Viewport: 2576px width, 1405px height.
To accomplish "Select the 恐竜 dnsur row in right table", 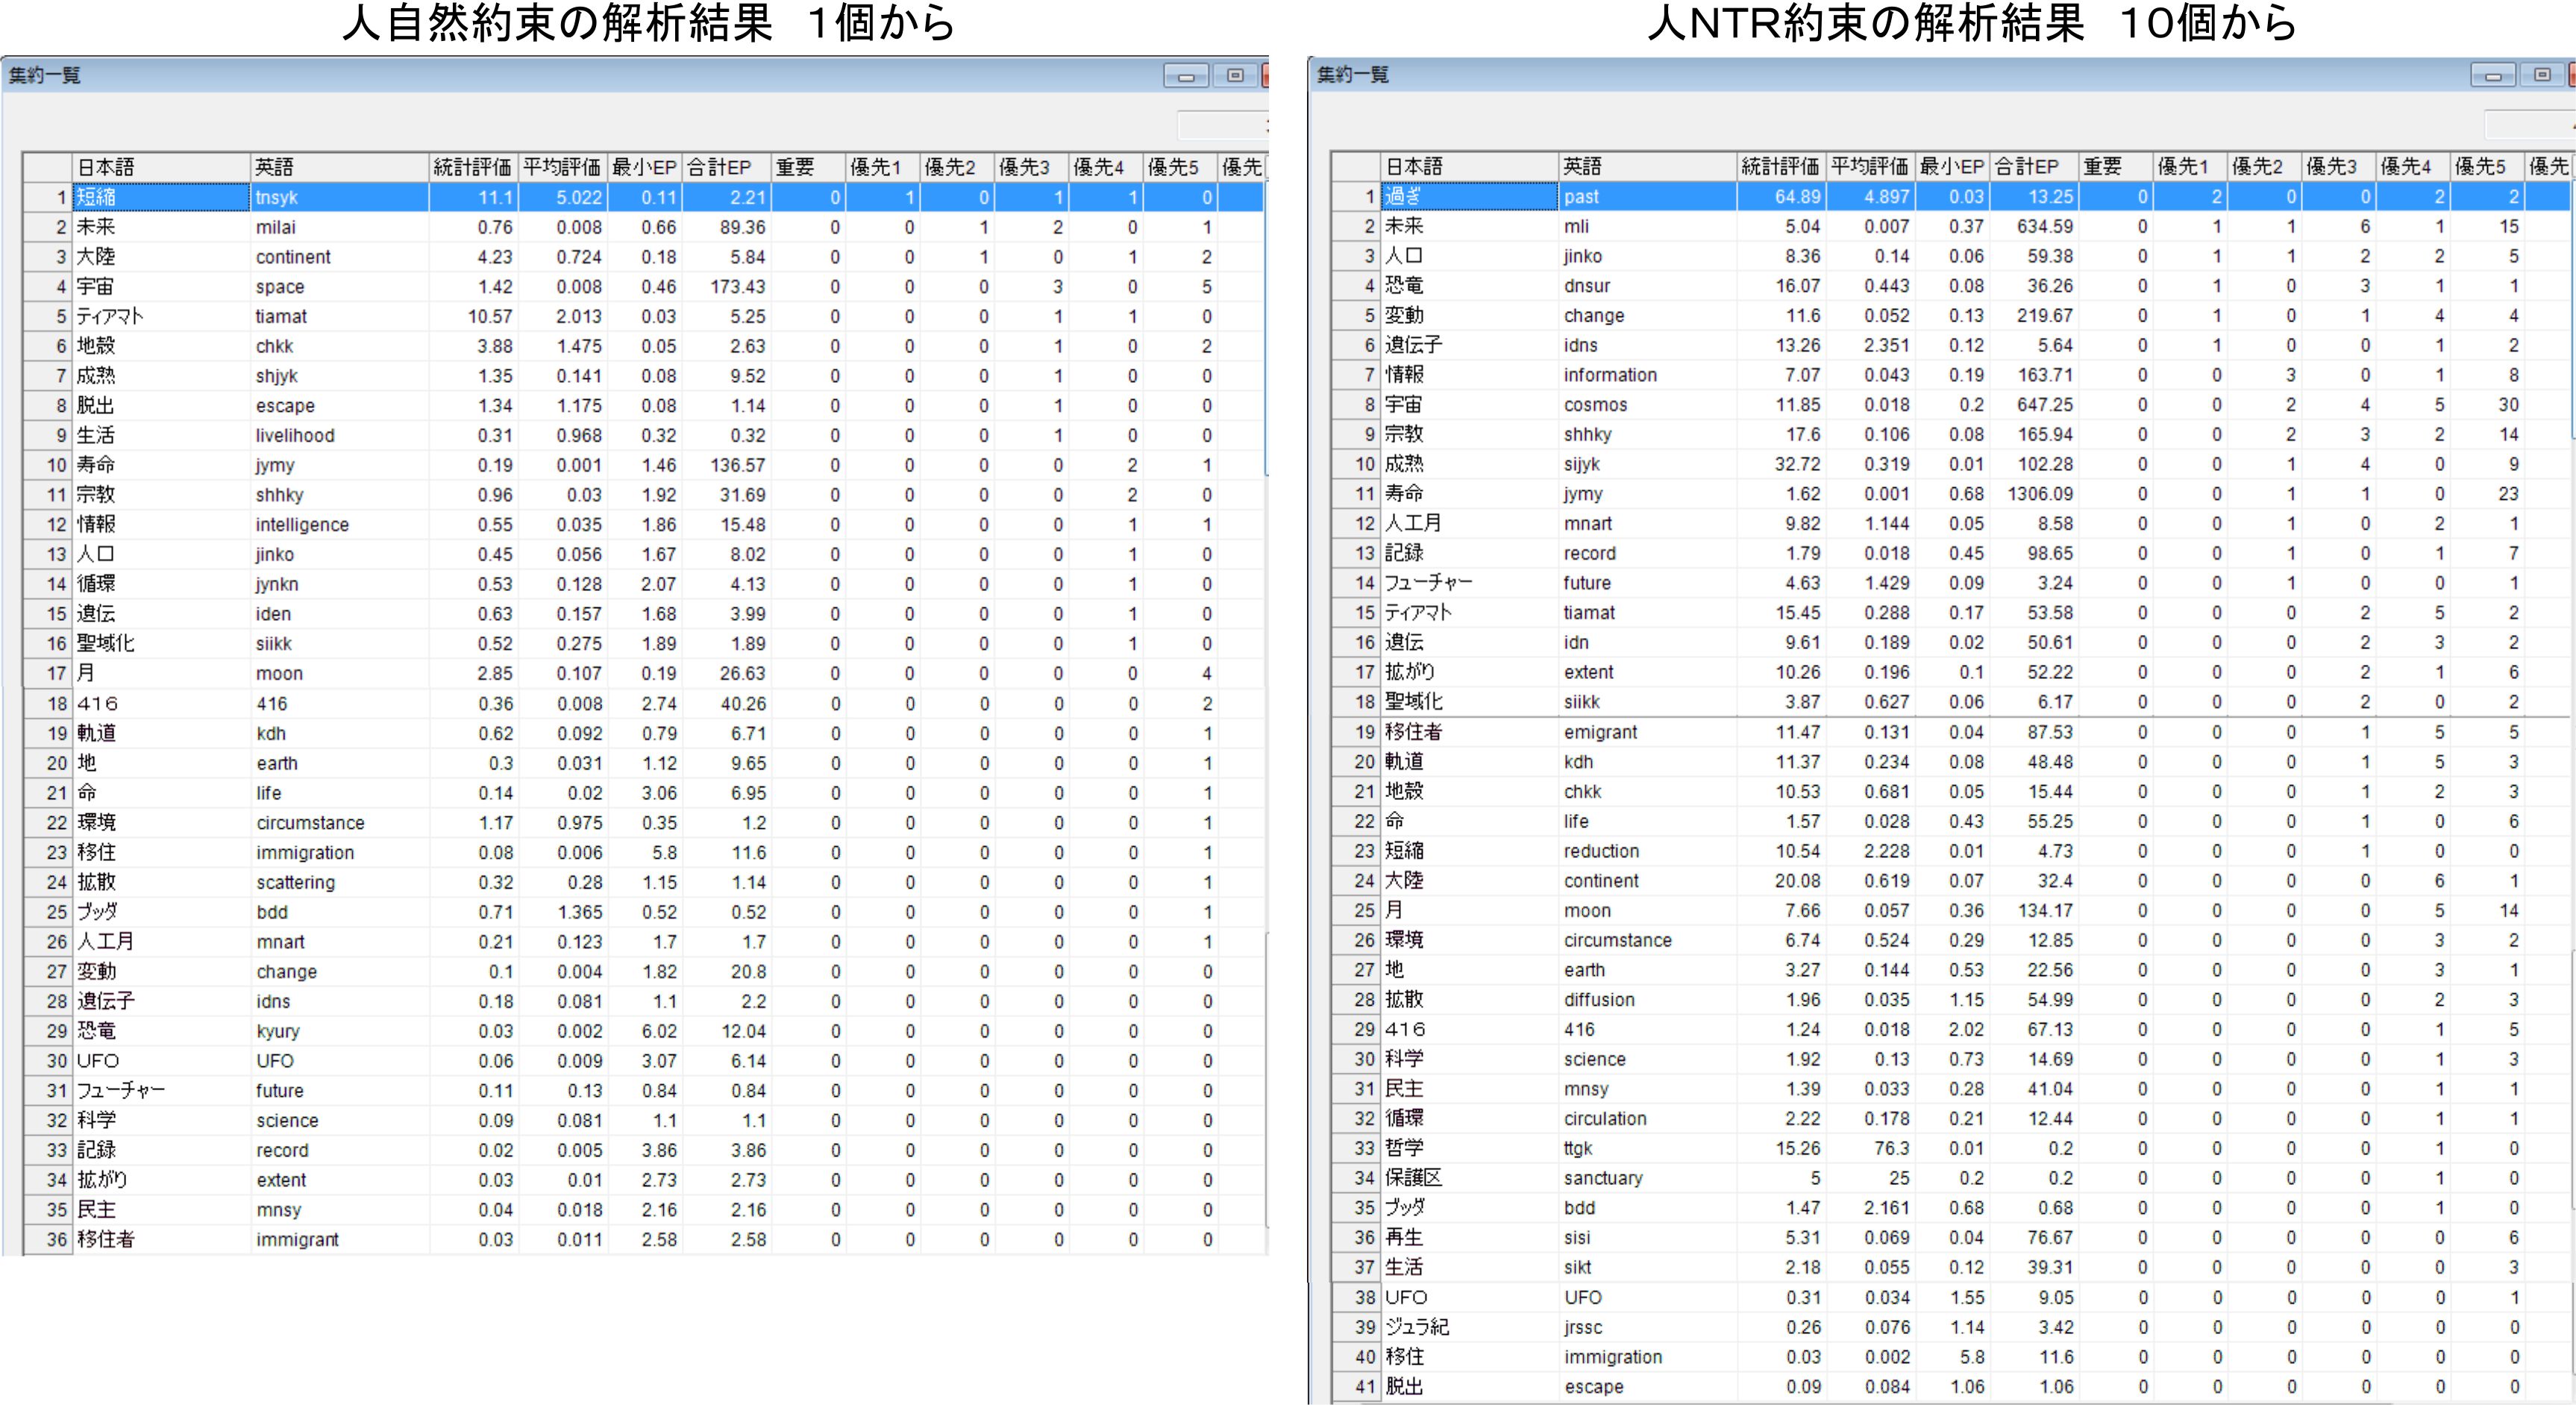I will pos(1468,286).
